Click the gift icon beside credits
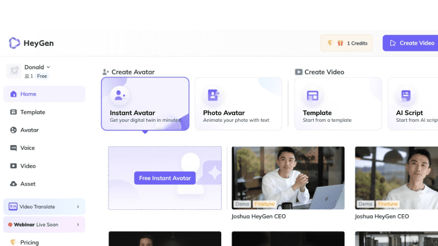 [x=340, y=43]
